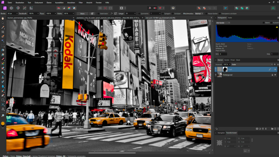
Task: Toggle visibility of the Hintergrund layer
Action: (275, 75)
